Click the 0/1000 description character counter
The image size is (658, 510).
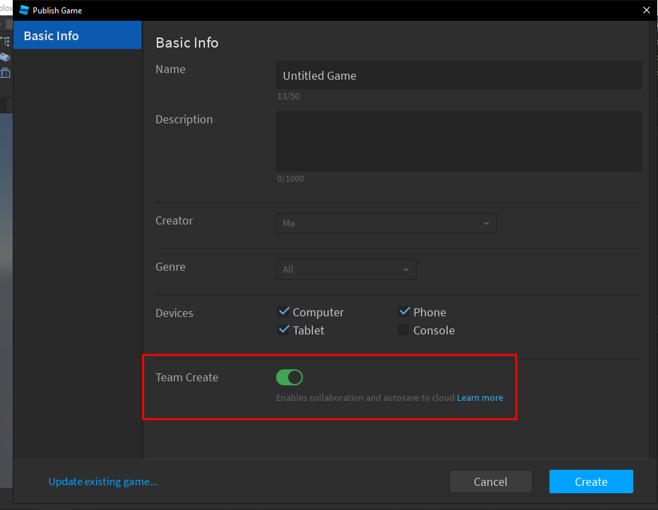click(290, 178)
